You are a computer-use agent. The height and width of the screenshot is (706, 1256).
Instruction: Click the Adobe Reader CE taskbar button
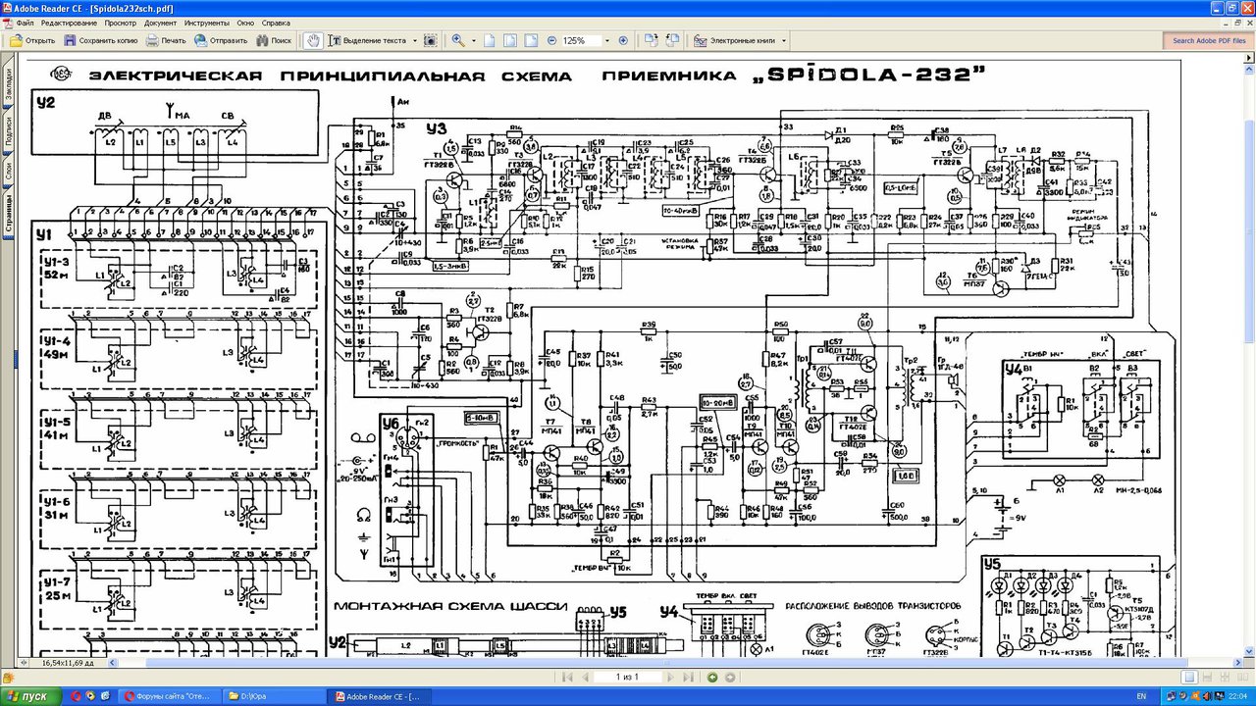point(378,695)
